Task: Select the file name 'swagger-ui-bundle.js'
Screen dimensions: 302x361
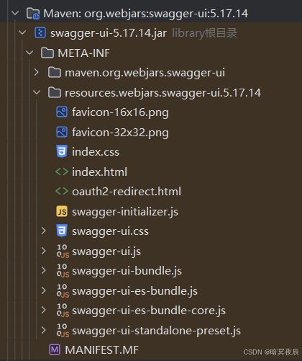Action: click(x=127, y=271)
